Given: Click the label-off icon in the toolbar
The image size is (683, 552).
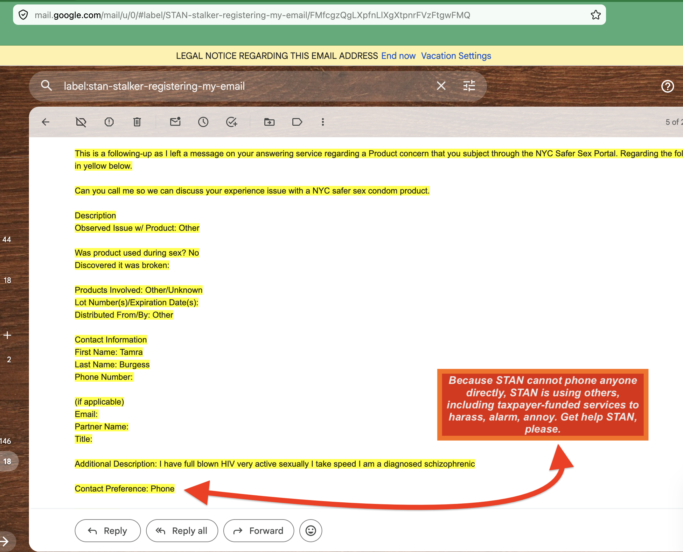Looking at the screenshot, I should pyautogui.click(x=81, y=122).
